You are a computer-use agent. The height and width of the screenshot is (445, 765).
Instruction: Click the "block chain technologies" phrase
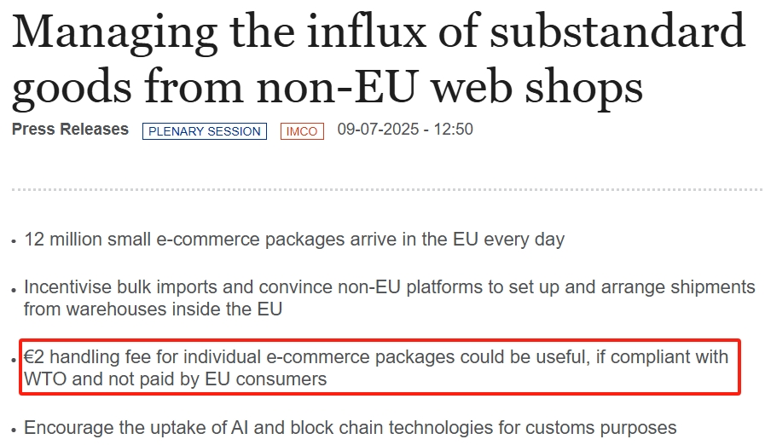pos(455,428)
